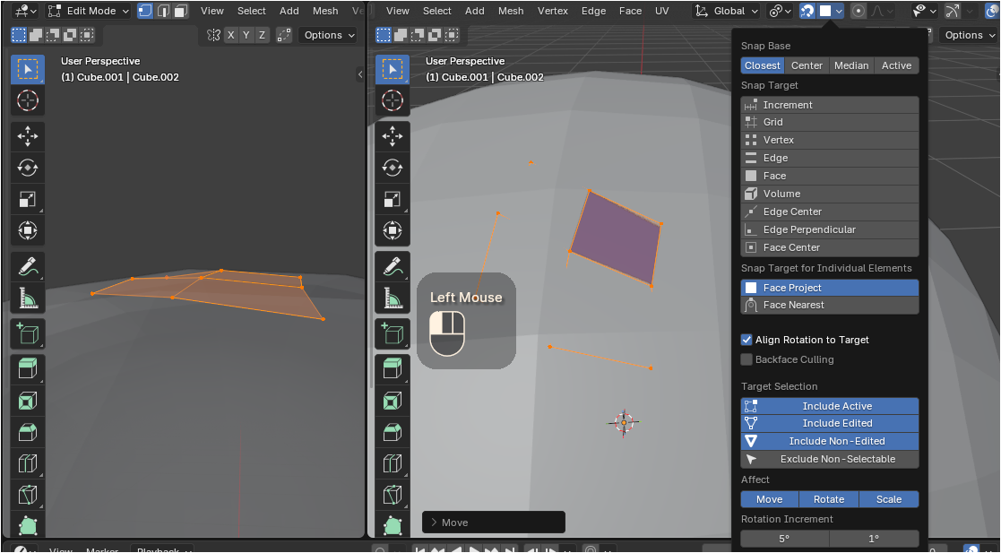1001x553 pixels.
Task: Switch to face select mode
Action: (x=181, y=11)
